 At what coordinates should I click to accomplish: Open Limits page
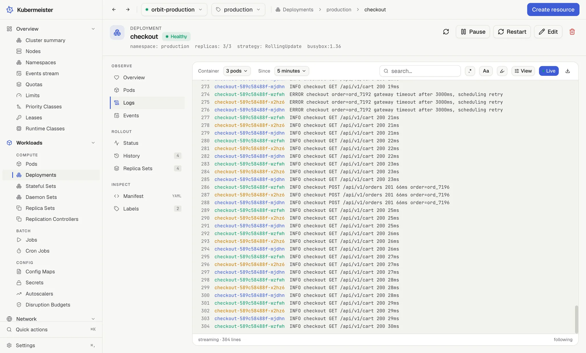pos(32,96)
